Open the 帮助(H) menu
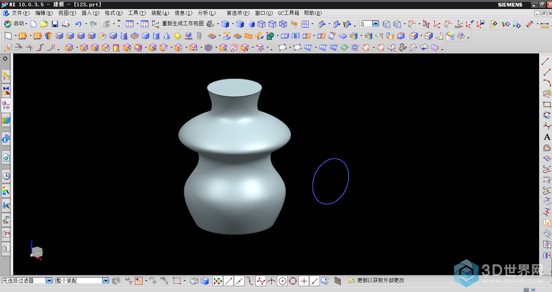 tap(313, 13)
